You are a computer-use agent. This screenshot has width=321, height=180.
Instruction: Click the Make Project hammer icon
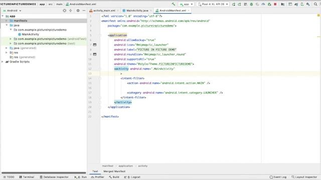pos(174,4)
